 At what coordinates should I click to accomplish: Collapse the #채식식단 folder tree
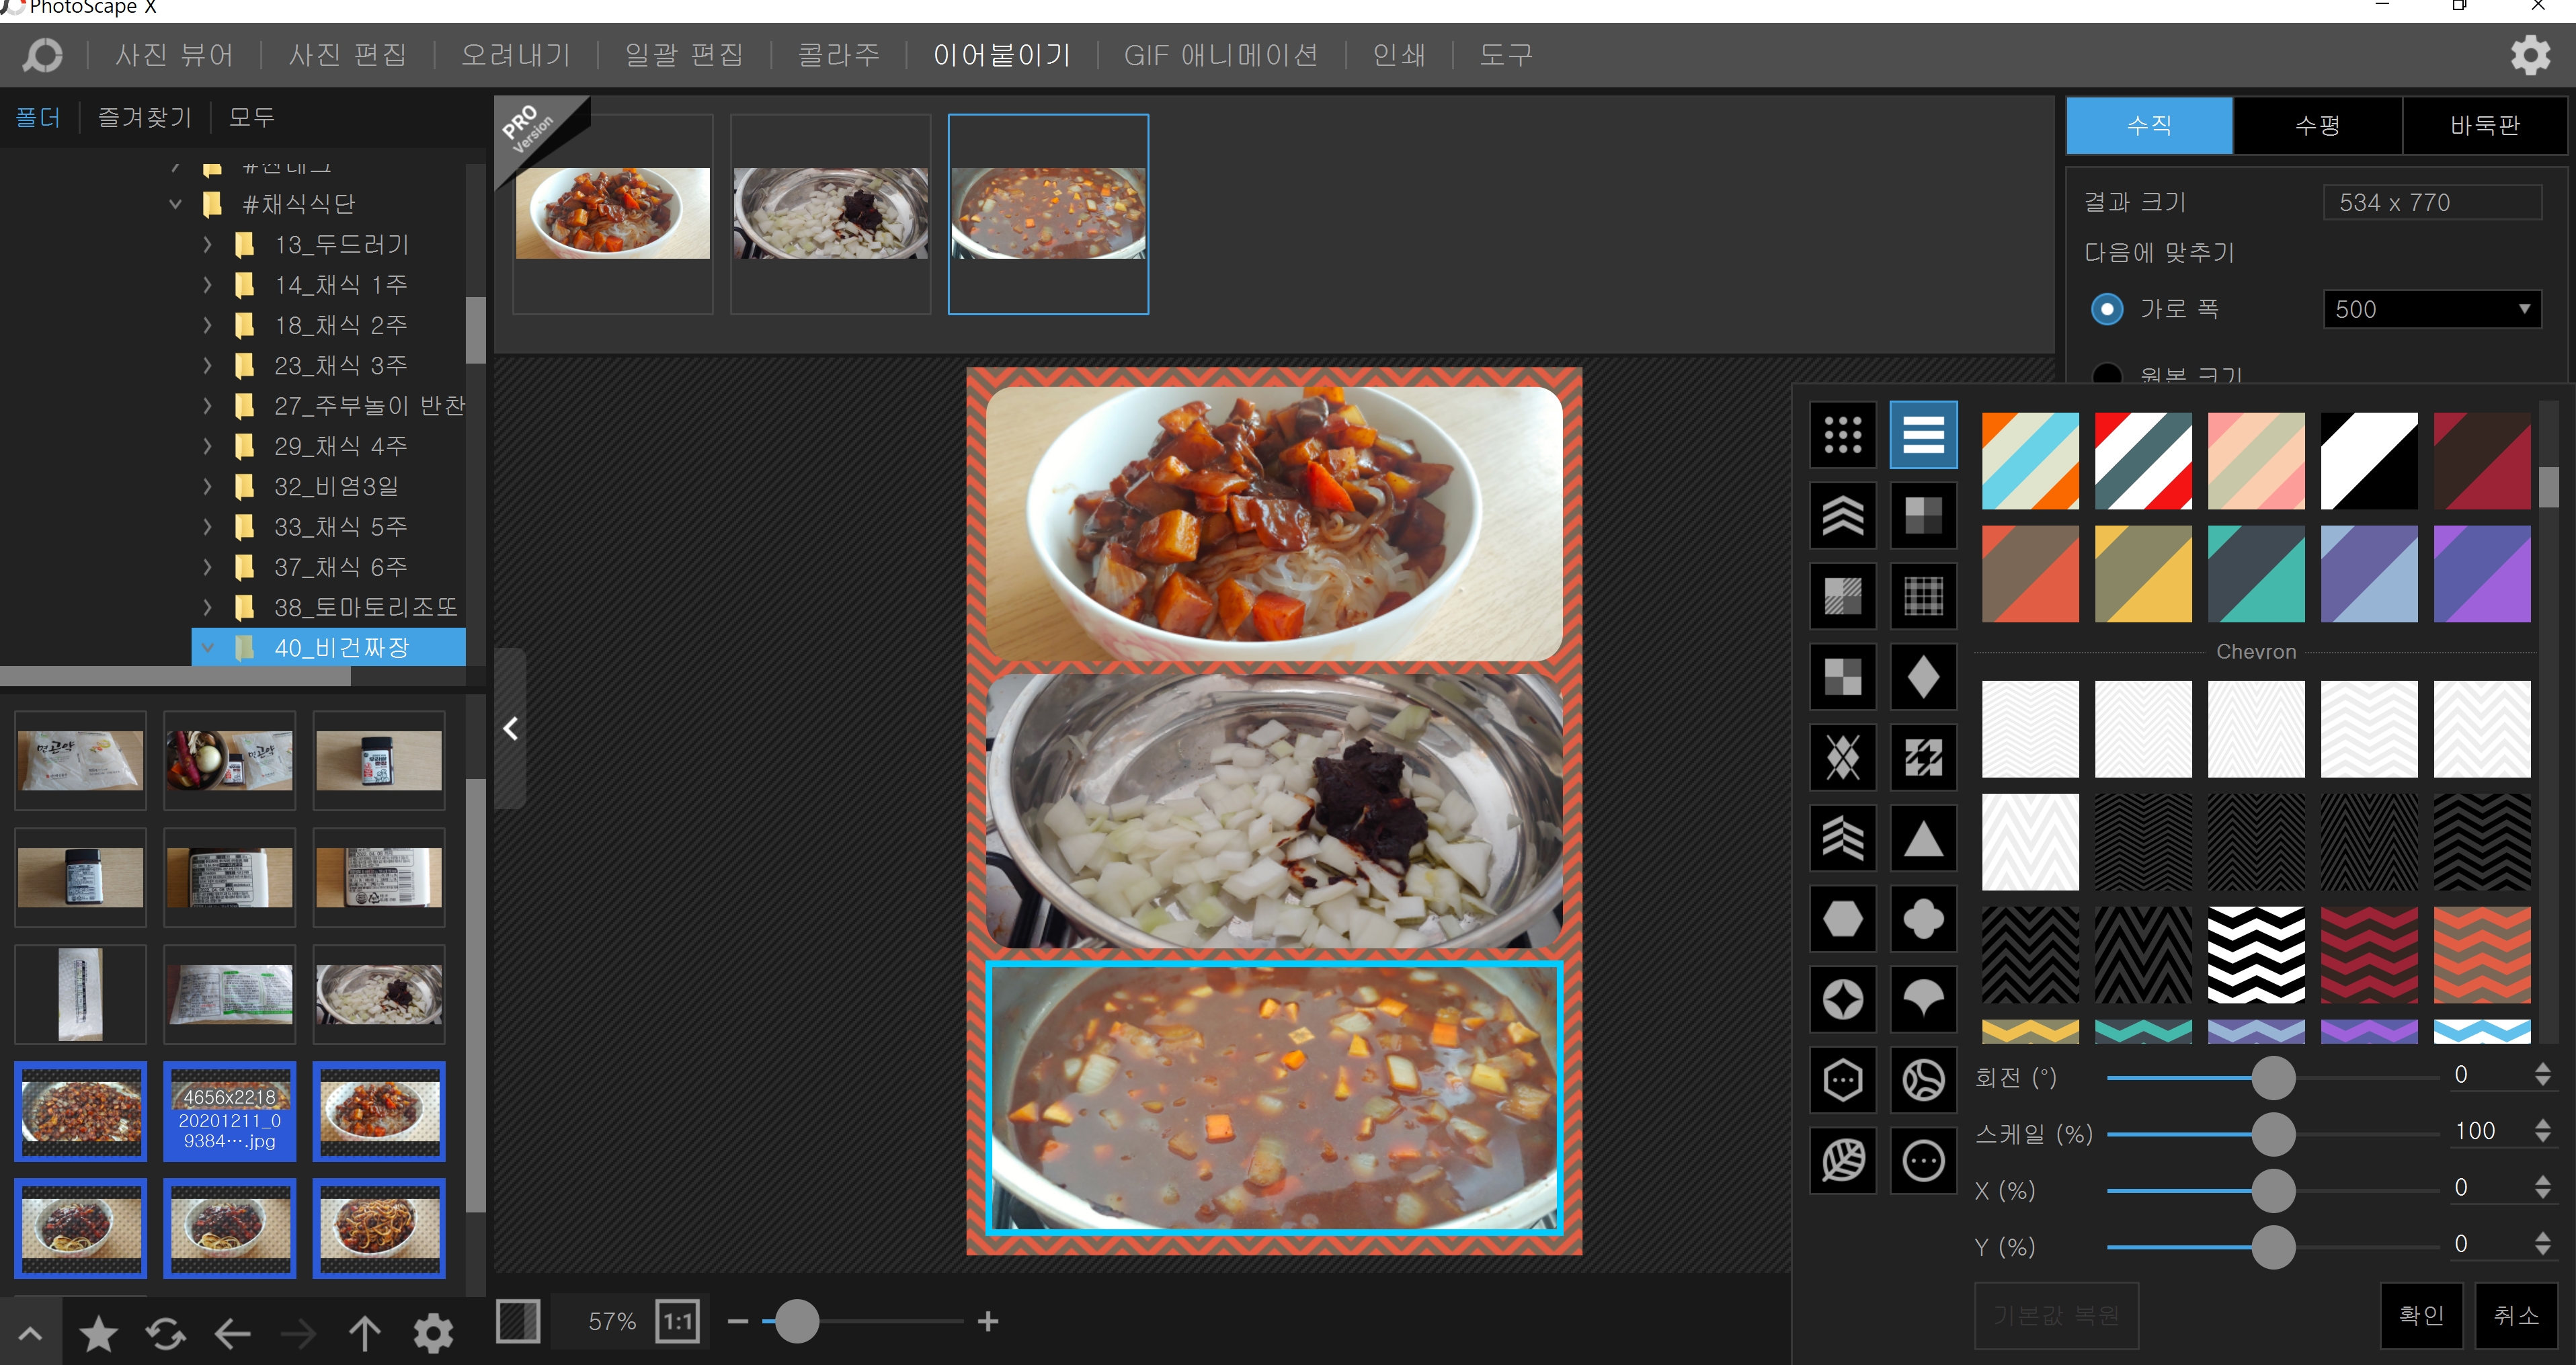[x=176, y=204]
